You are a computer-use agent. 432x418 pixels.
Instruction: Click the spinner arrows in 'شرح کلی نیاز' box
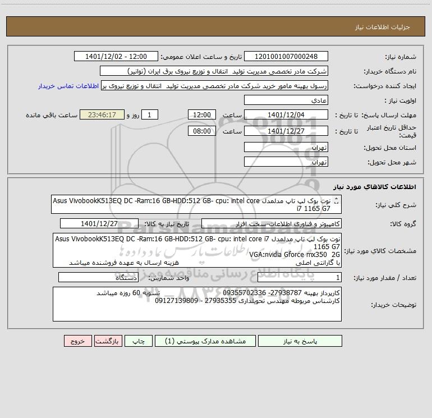336,201
